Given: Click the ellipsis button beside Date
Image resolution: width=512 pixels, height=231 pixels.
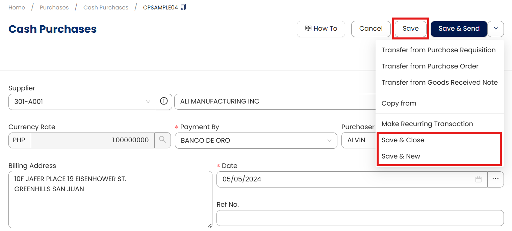Looking at the screenshot, I should [495, 179].
